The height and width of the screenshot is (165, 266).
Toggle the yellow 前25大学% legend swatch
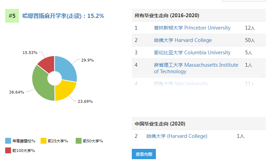(44, 141)
